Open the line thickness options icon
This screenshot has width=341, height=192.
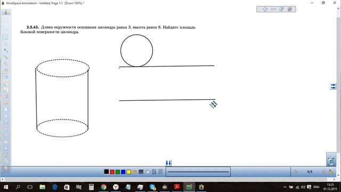(x=141, y=172)
